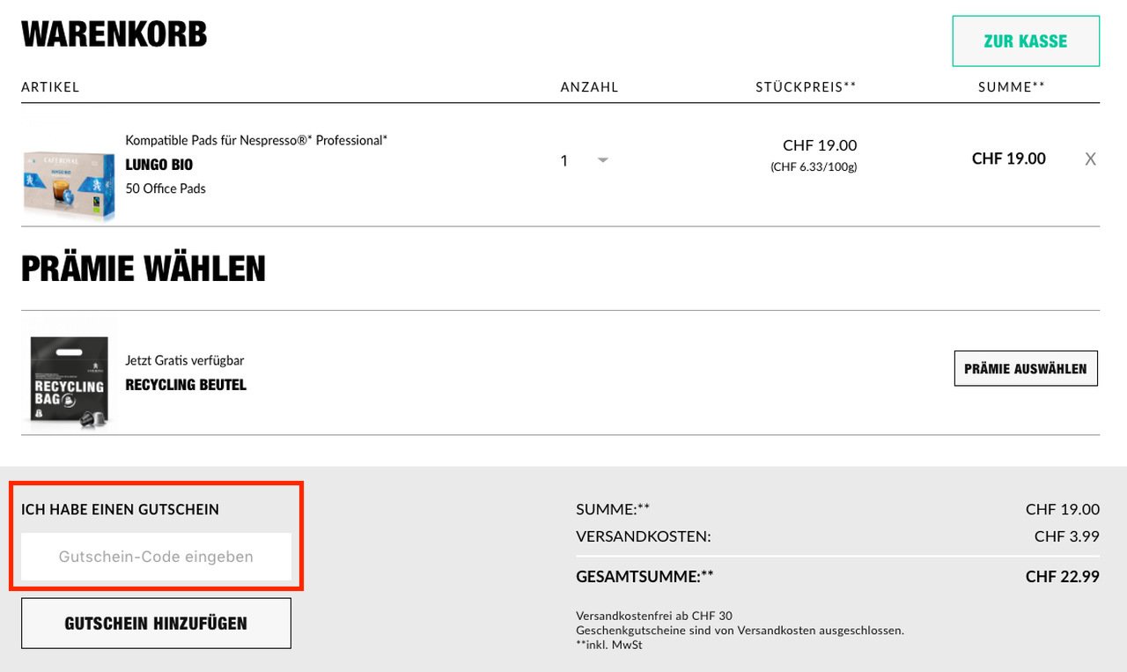Click the Kompatible Pads für Nespresso description
1127x672 pixels.
(256, 140)
